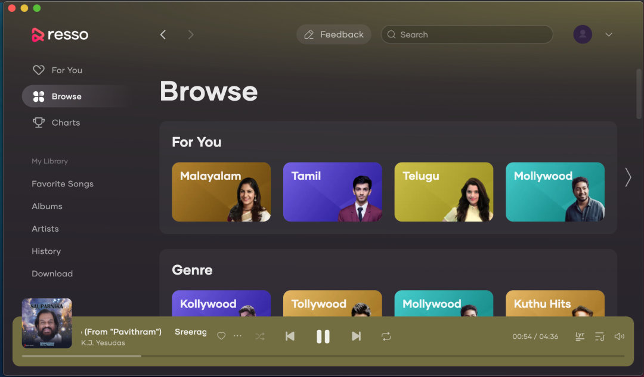Switch to the For You page

click(x=66, y=70)
